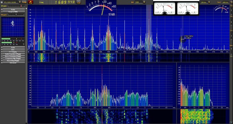
Task: Click the lower green level meter bar
Action: [x=7, y=42]
